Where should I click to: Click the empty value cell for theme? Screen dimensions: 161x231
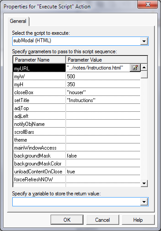coord(103,140)
